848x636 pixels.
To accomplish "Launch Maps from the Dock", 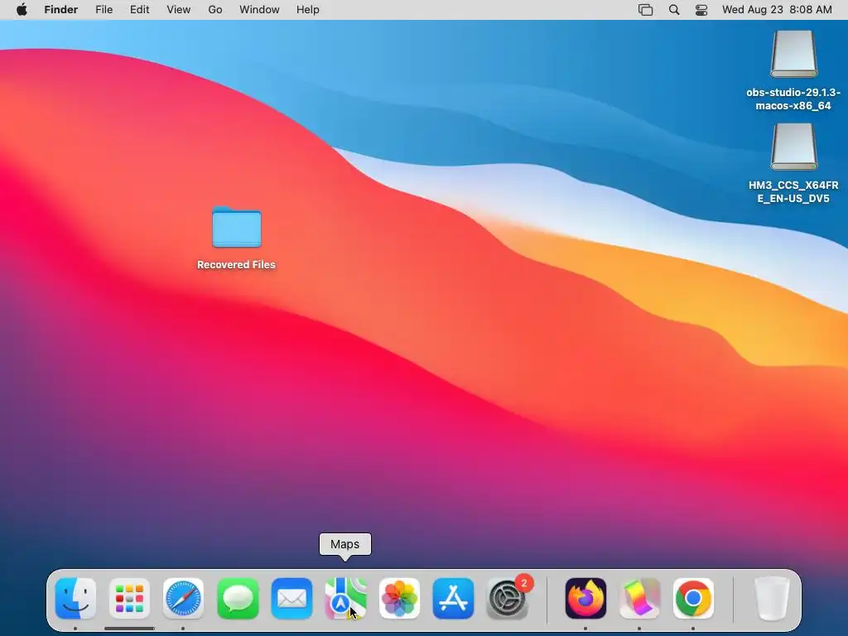I will (345, 599).
